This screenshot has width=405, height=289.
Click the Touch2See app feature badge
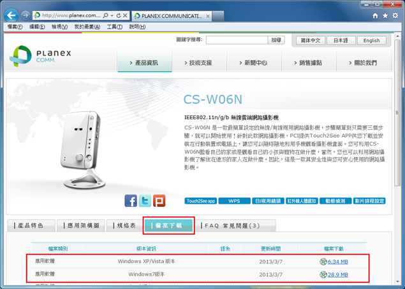pos(201,201)
